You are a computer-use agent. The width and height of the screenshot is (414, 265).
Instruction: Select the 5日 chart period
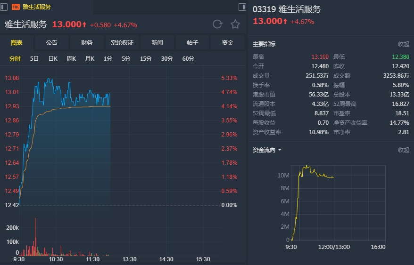point(34,59)
